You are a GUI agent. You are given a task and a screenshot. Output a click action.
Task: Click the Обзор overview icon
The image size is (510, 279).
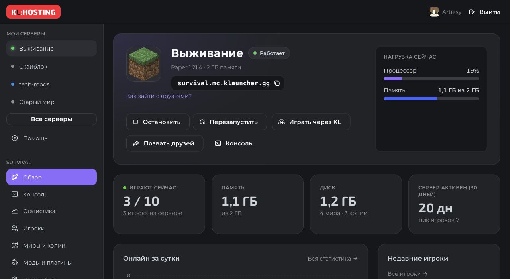[x=15, y=177]
